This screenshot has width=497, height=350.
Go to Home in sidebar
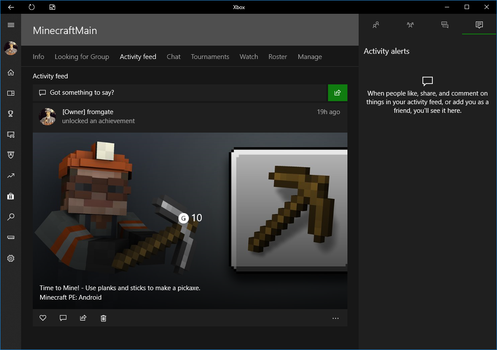11,72
